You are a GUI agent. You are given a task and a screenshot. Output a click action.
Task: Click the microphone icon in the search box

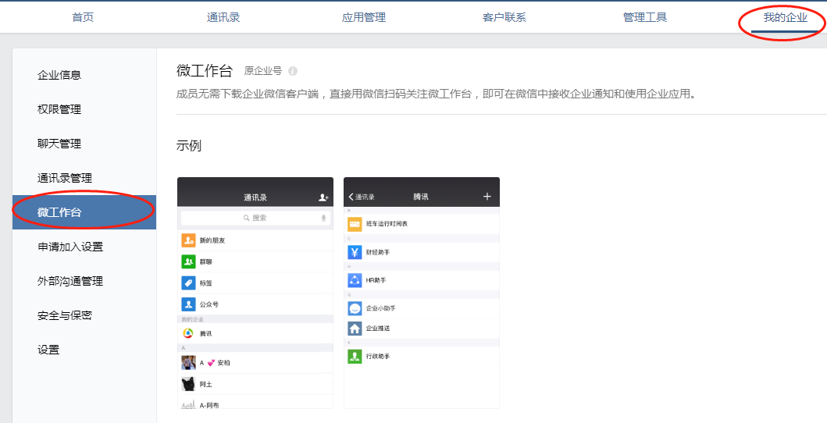click(x=323, y=218)
